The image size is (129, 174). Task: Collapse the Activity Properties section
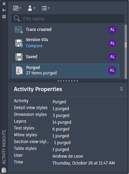122,89
